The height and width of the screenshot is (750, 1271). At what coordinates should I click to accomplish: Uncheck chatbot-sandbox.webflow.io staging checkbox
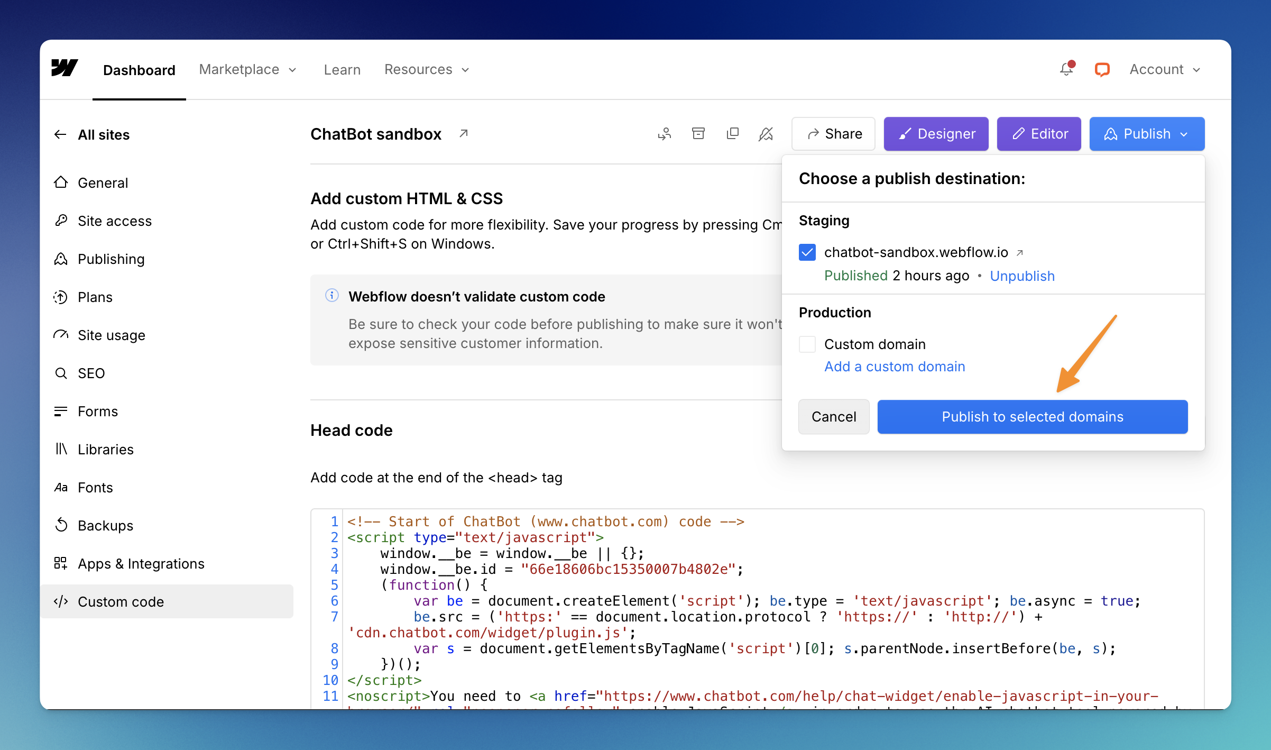807,252
